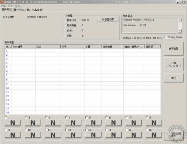Click the N status button for port 3

(53, 123)
